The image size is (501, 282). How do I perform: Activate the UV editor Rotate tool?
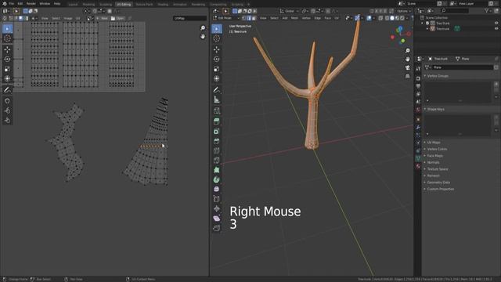tap(7, 60)
